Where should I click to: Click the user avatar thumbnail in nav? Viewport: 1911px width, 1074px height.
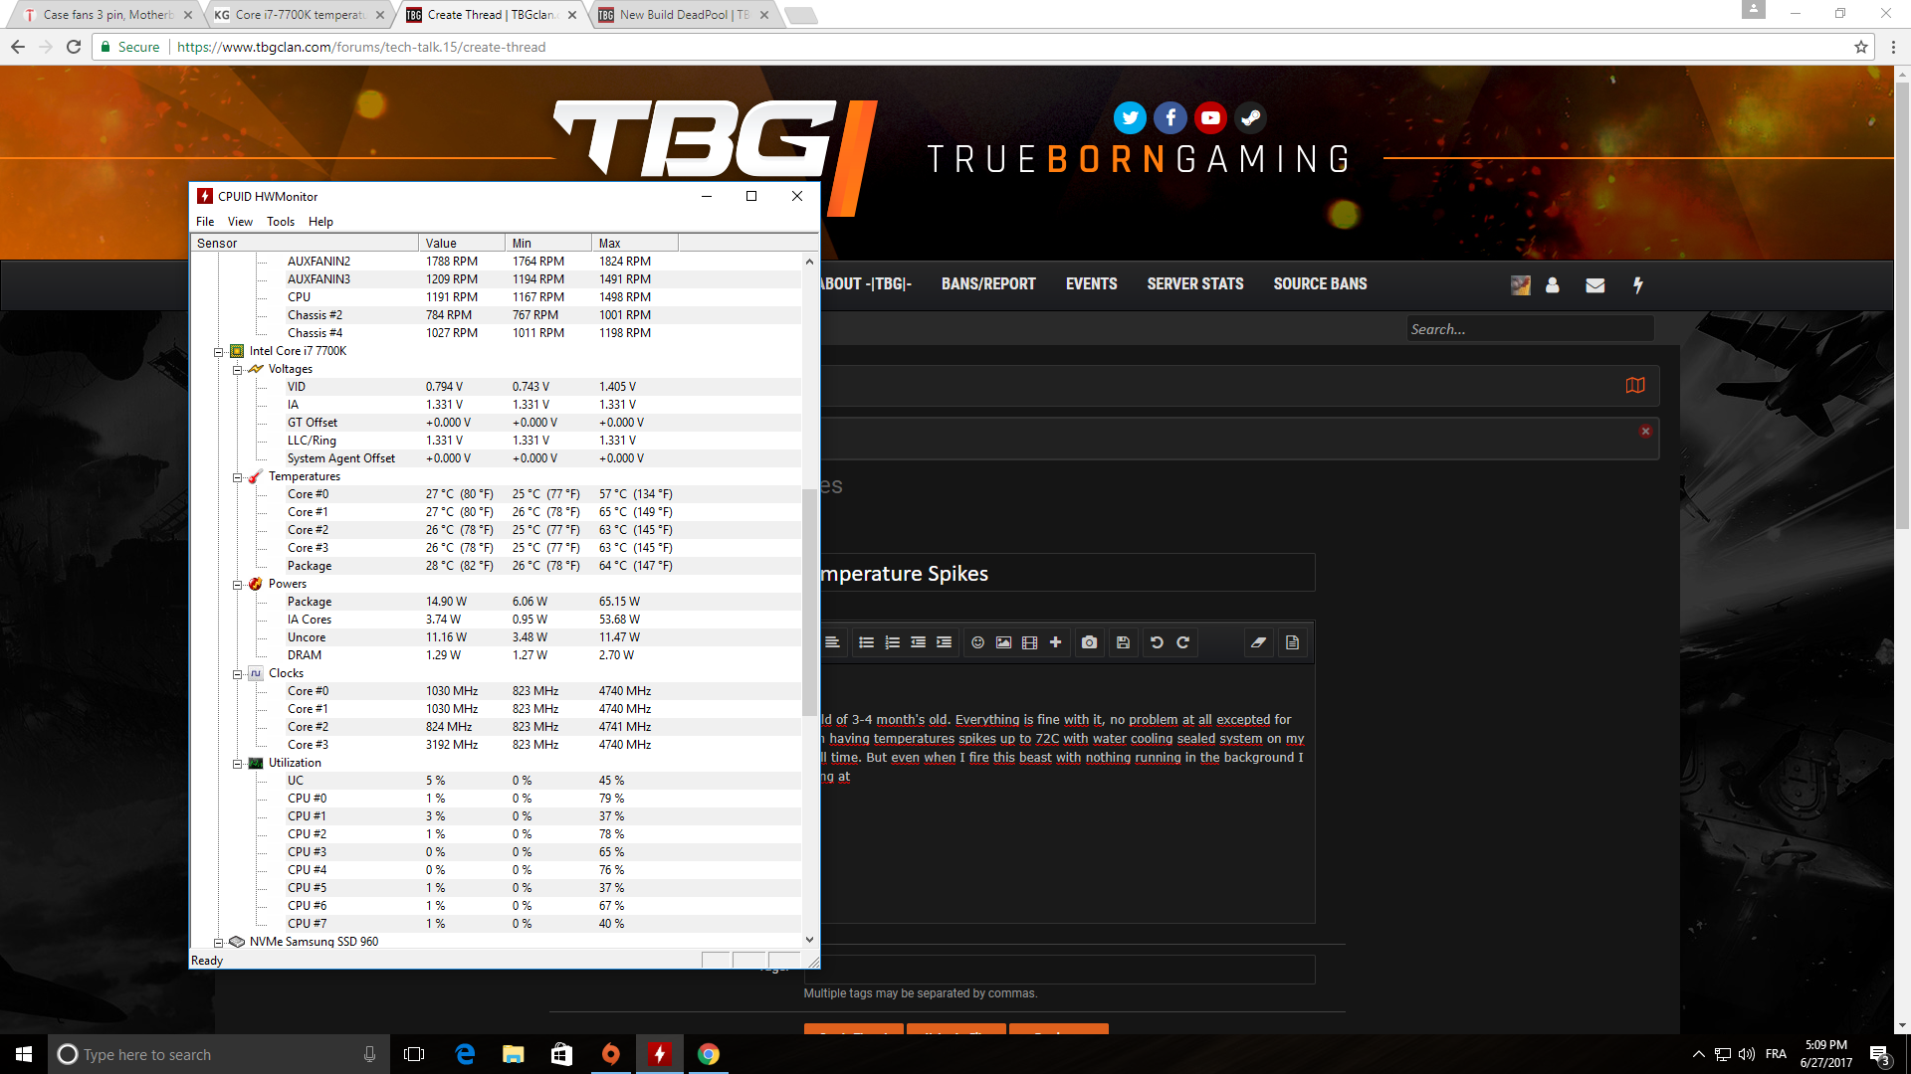(1520, 285)
